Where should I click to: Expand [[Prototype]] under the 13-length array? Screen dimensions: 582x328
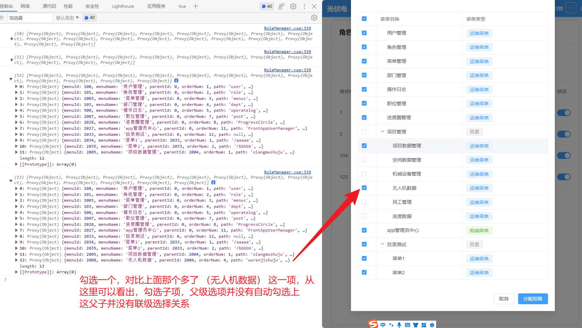(16, 272)
